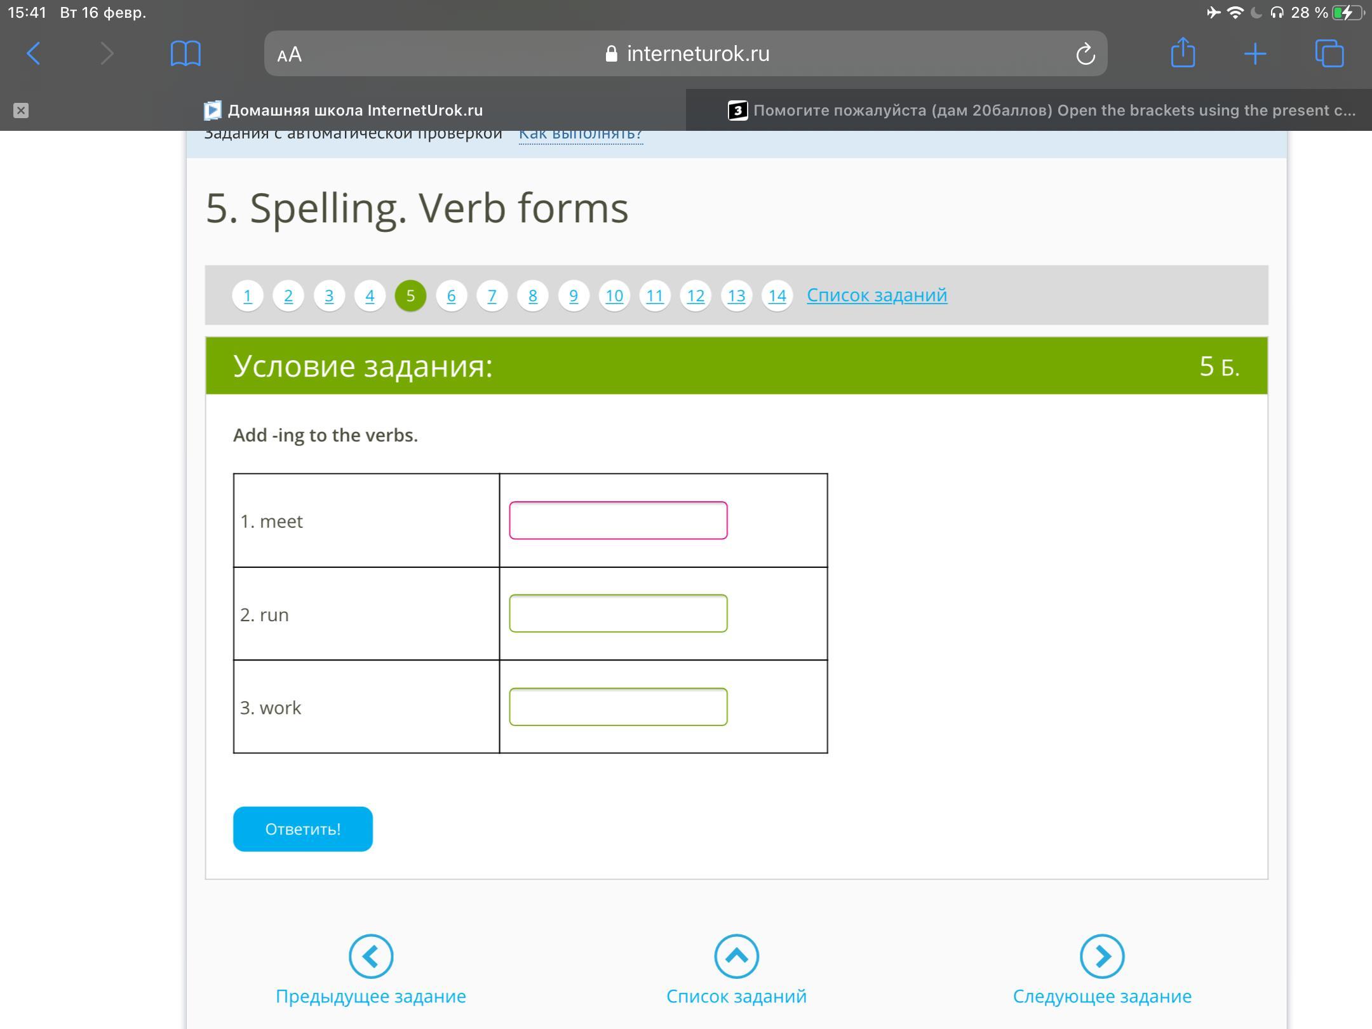Add a new tab with plus icon
The width and height of the screenshot is (1372, 1029).
(1255, 53)
